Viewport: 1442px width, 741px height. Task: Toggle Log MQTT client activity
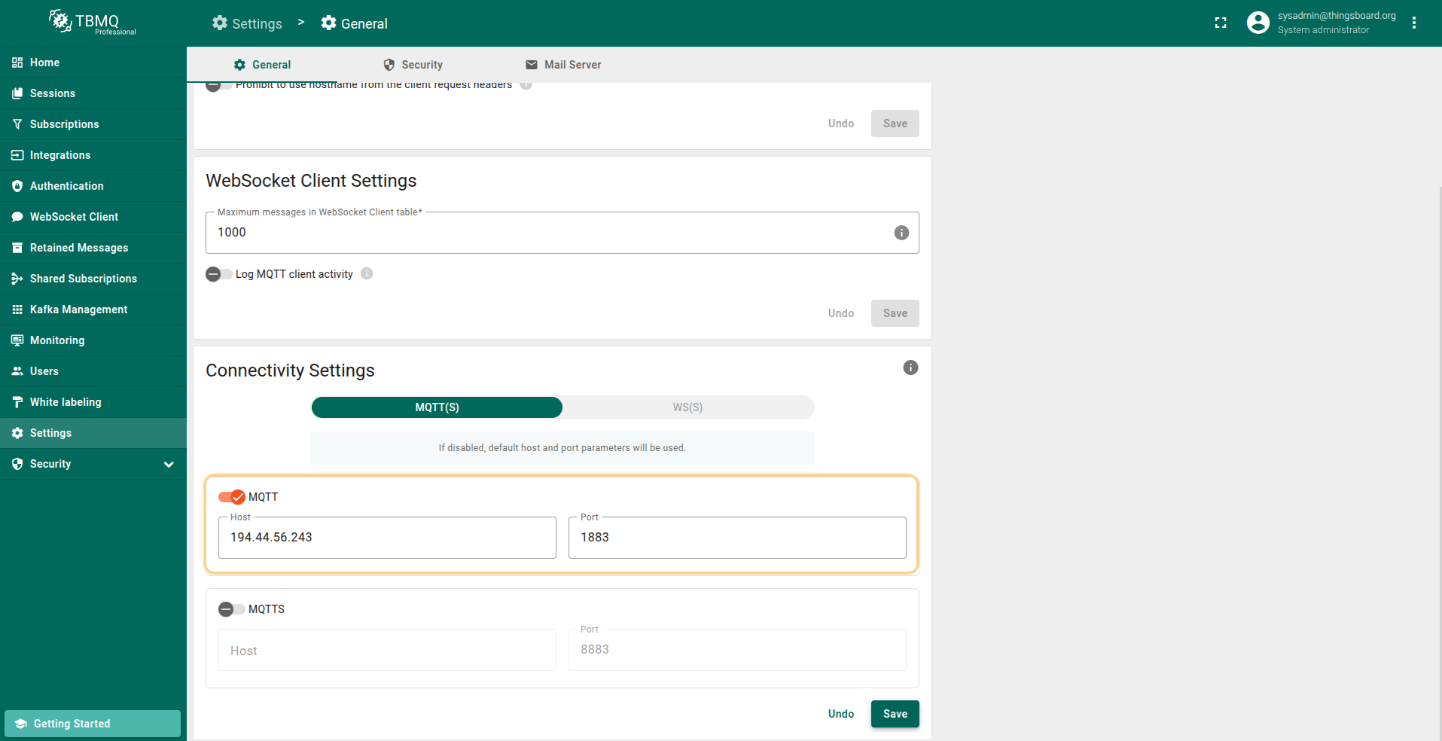click(x=218, y=274)
